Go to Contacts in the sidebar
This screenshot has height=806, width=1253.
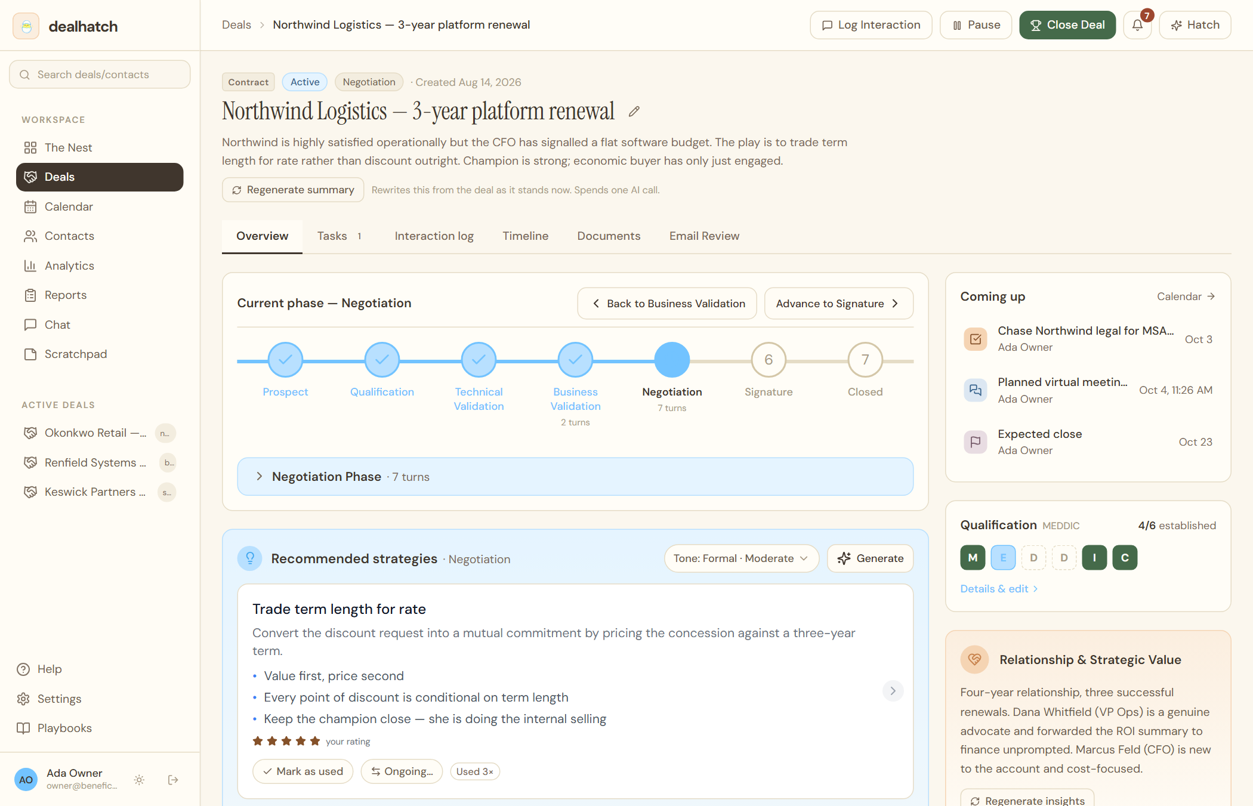click(100, 236)
